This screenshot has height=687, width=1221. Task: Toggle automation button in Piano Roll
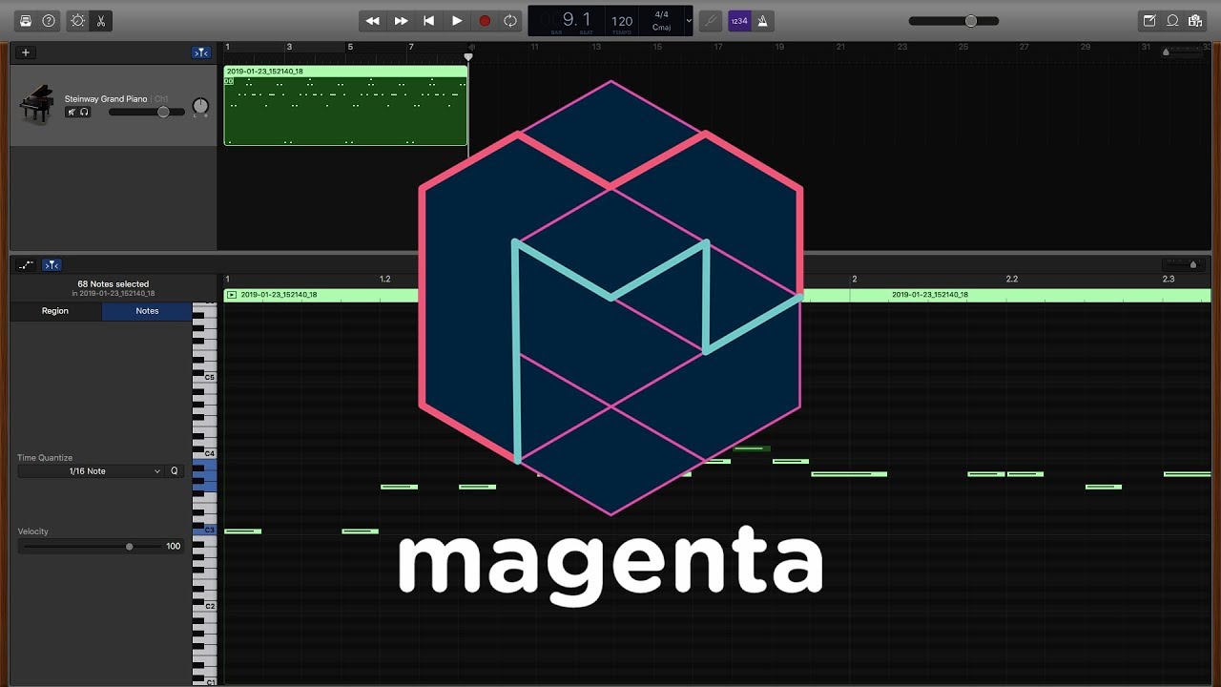pyautogui.click(x=26, y=265)
